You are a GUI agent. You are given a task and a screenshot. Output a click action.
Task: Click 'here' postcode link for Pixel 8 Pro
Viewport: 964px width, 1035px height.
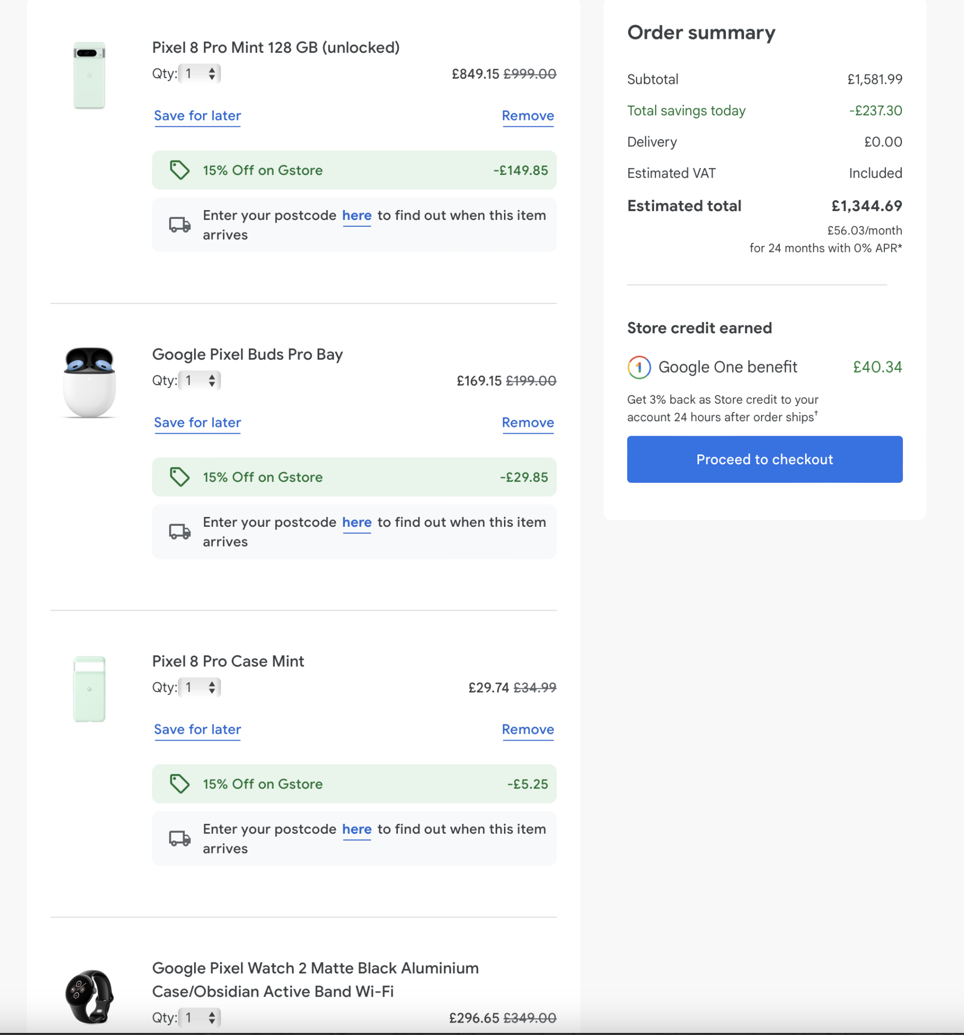357,215
